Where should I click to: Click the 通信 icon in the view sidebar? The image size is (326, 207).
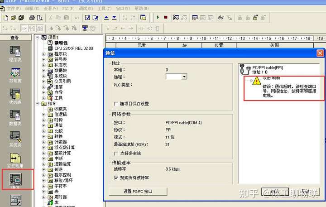point(16,179)
